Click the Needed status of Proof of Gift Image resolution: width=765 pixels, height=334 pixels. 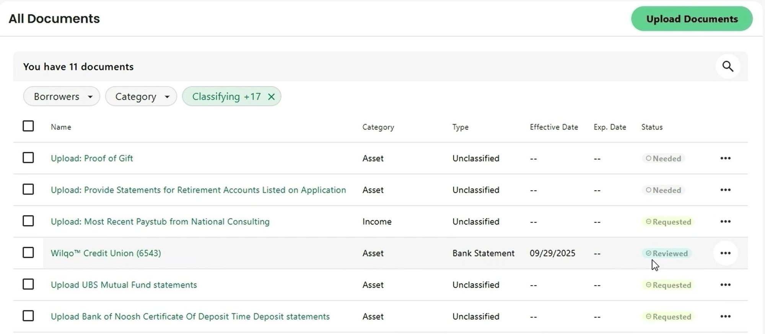(x=663, y=158)
